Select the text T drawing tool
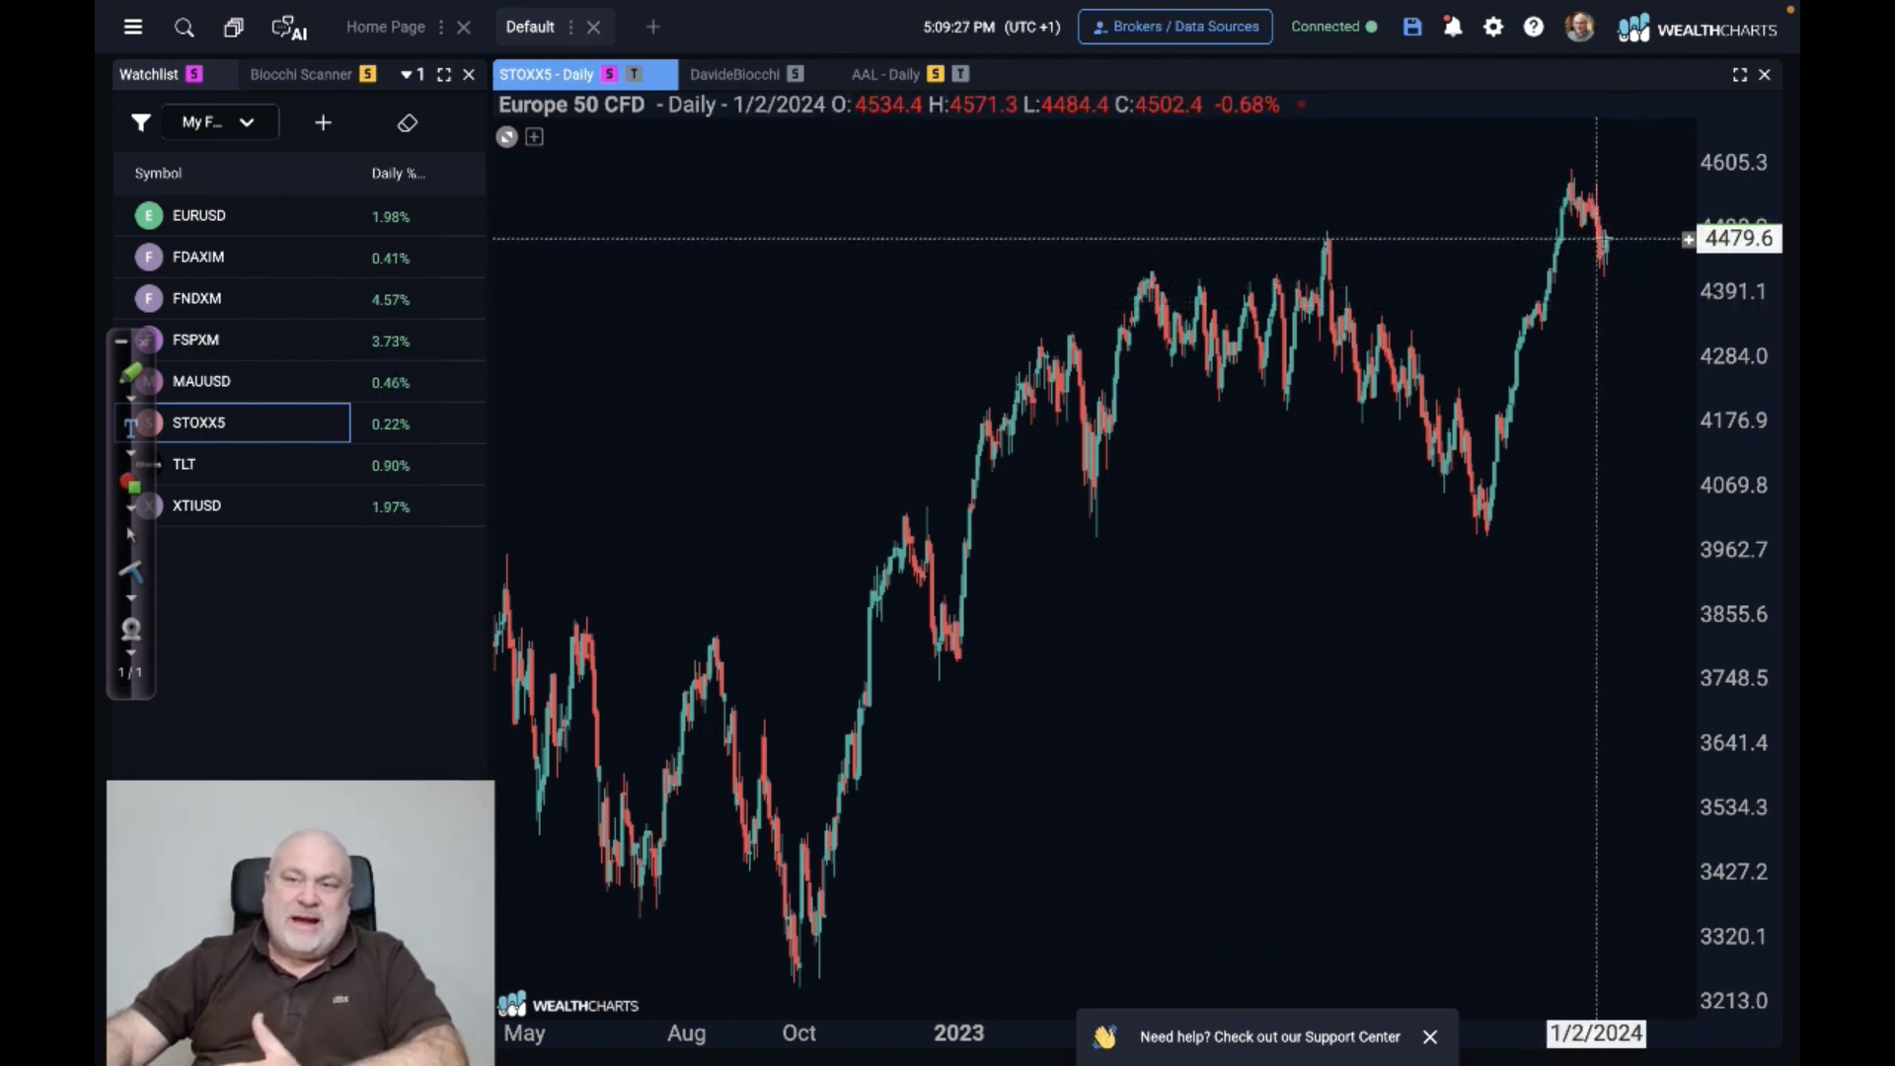Viewport: 1895px width, 1066px height. tap(130, 426)
